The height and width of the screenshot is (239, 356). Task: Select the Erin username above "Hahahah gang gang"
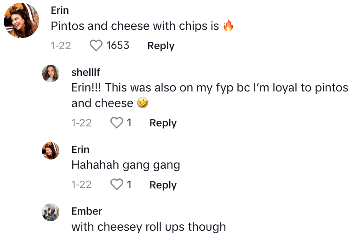pyautogui.click(x=80, y=149)
